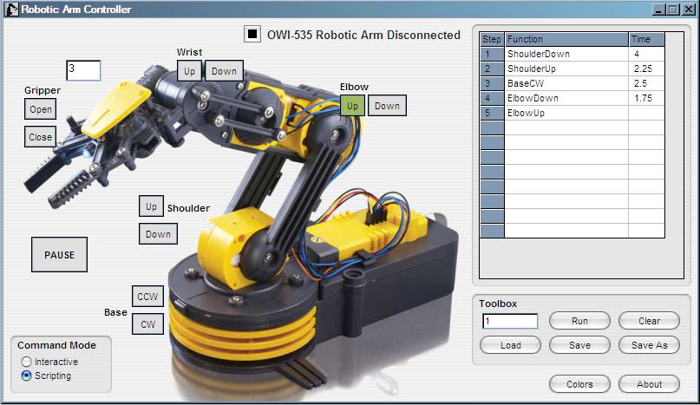Open the Colors dialog
700x405 pixels.
[x=579, y=384]
